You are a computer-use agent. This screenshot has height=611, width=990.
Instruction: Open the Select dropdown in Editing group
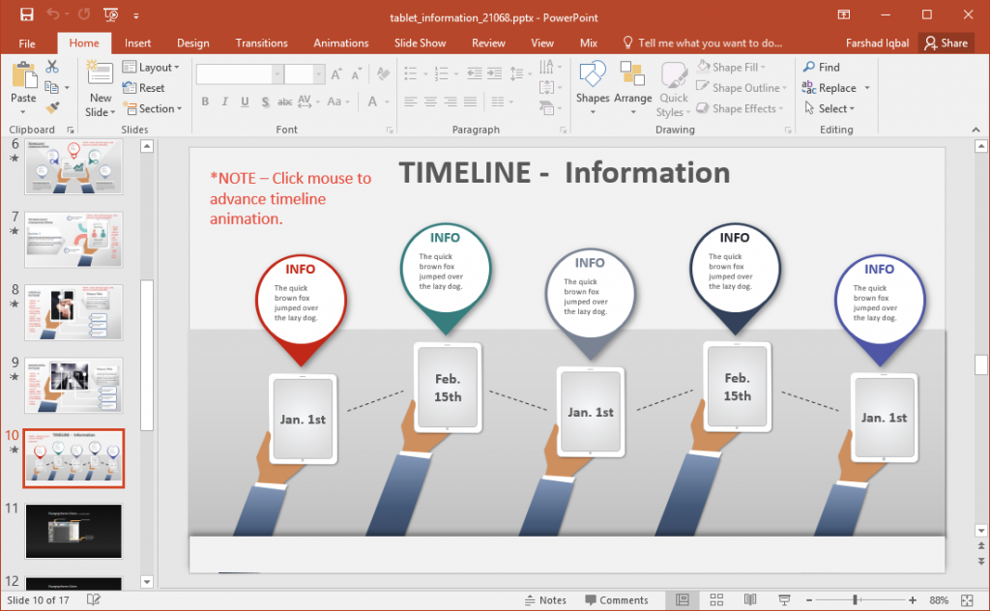tap(831, 108)
